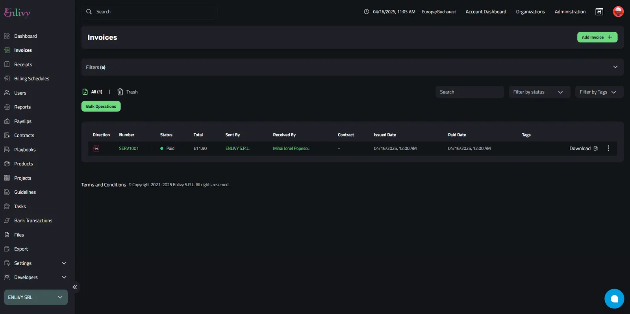Viewport: 630px width, 314px height.
Task: Click the Direction column header
Action: [101, 135]
